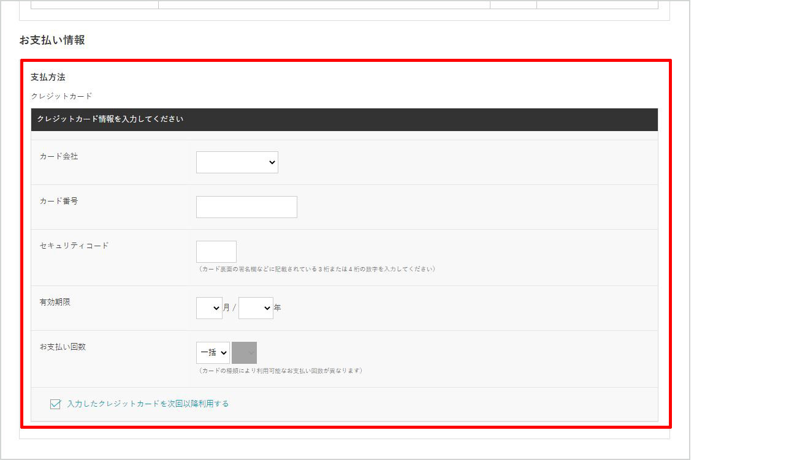Expand the expiration month dropdown

point(209,308)
